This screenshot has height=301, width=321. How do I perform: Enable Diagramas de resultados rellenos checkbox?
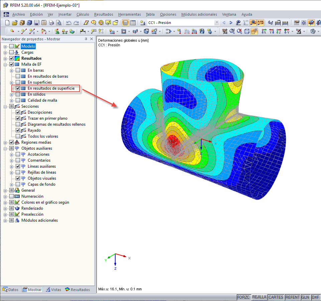18,124
